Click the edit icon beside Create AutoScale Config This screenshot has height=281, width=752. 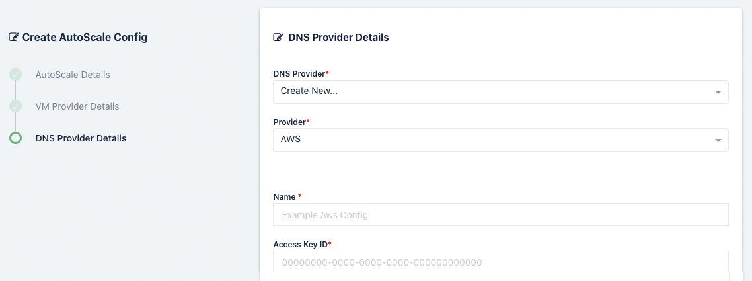pos(14,38)
